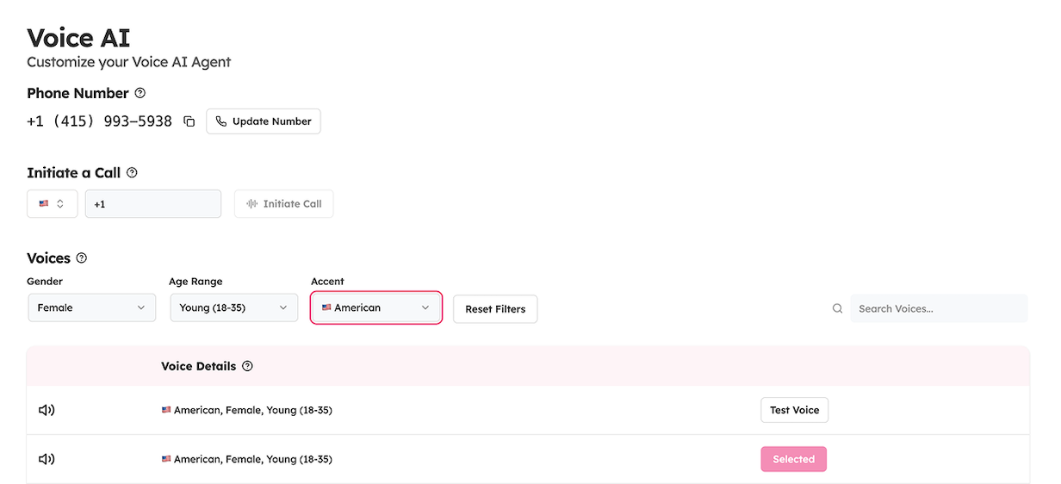The height and width of the screenshot is (484, 1061).
Task: Click the Phone Number help icon
Action: (x=140, y=93)
